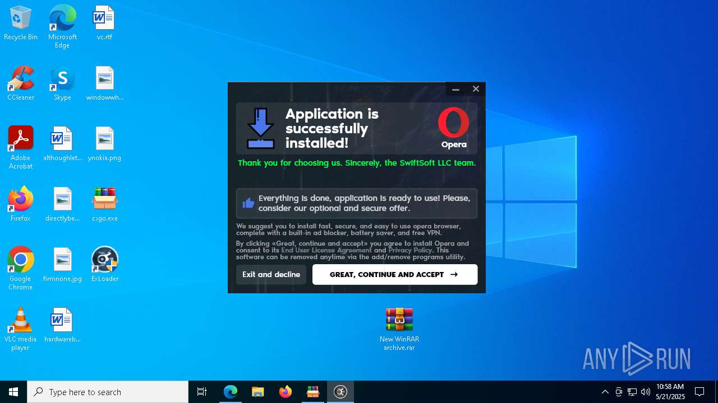Click the 'Everything is done' message text
The image size is (718, 403).
(x=365, y=203)
